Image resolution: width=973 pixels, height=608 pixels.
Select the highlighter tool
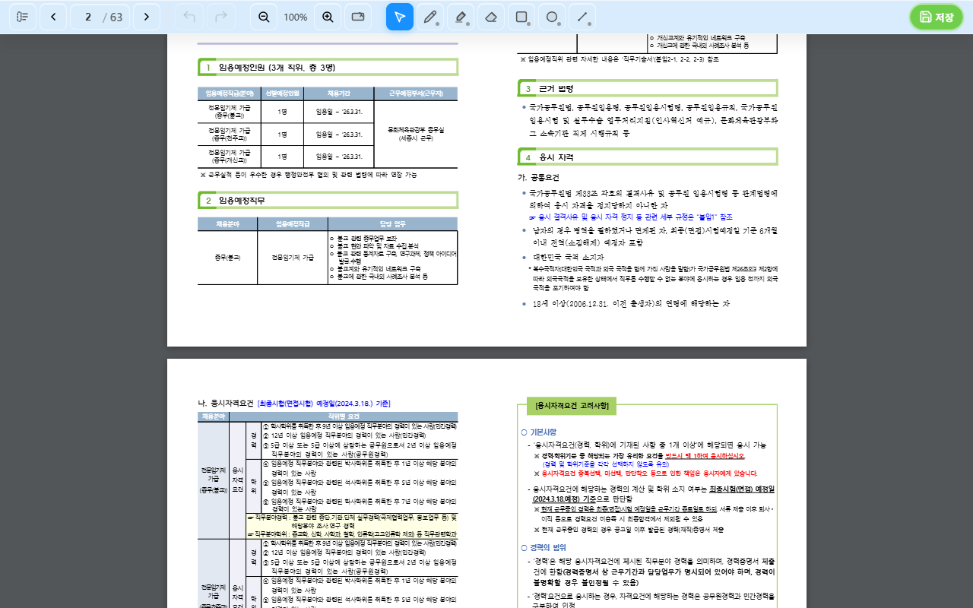[x=461, y=17]
